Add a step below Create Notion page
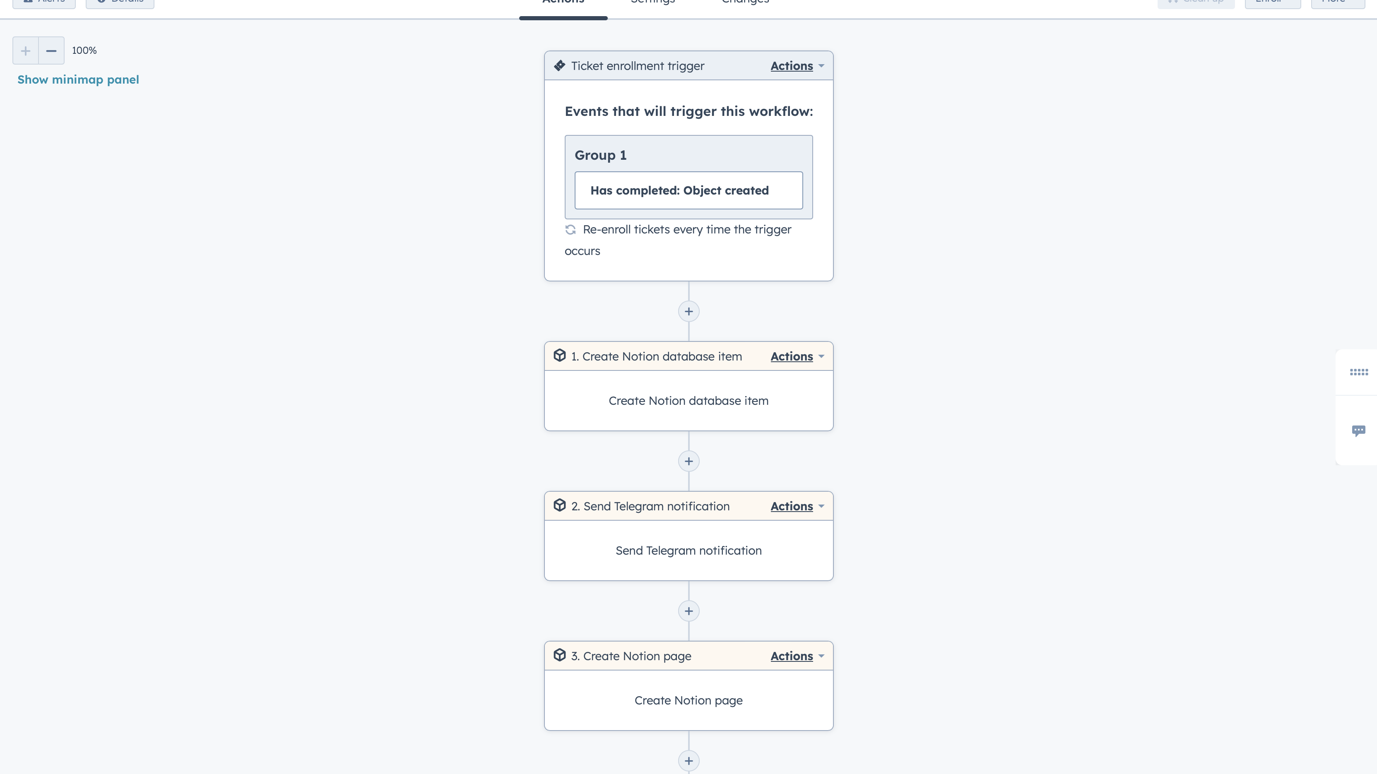The image size is (1377, 774). [x=688, y=761]
